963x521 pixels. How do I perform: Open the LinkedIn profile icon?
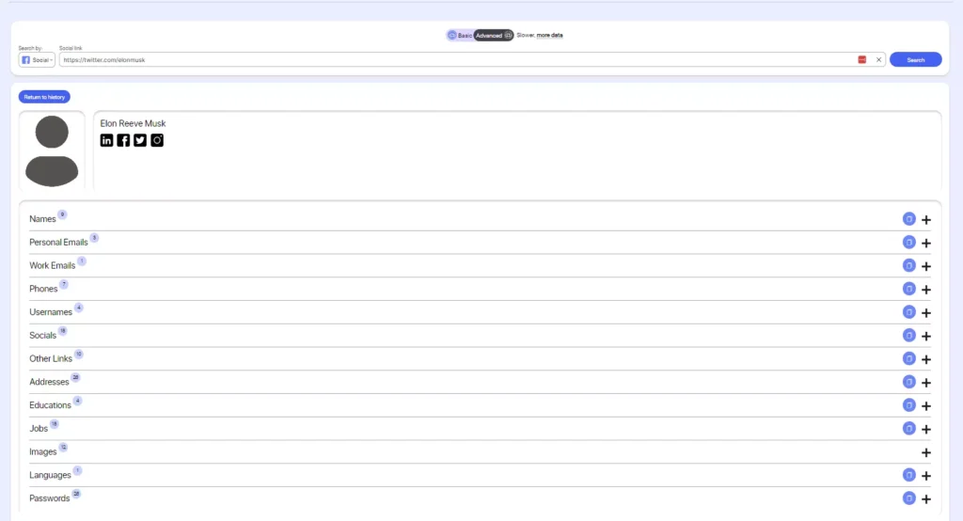click(x=106, y=140)
